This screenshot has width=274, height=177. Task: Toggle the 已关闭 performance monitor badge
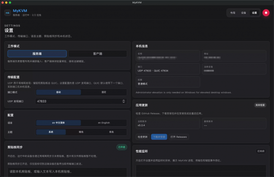point(261,151)
